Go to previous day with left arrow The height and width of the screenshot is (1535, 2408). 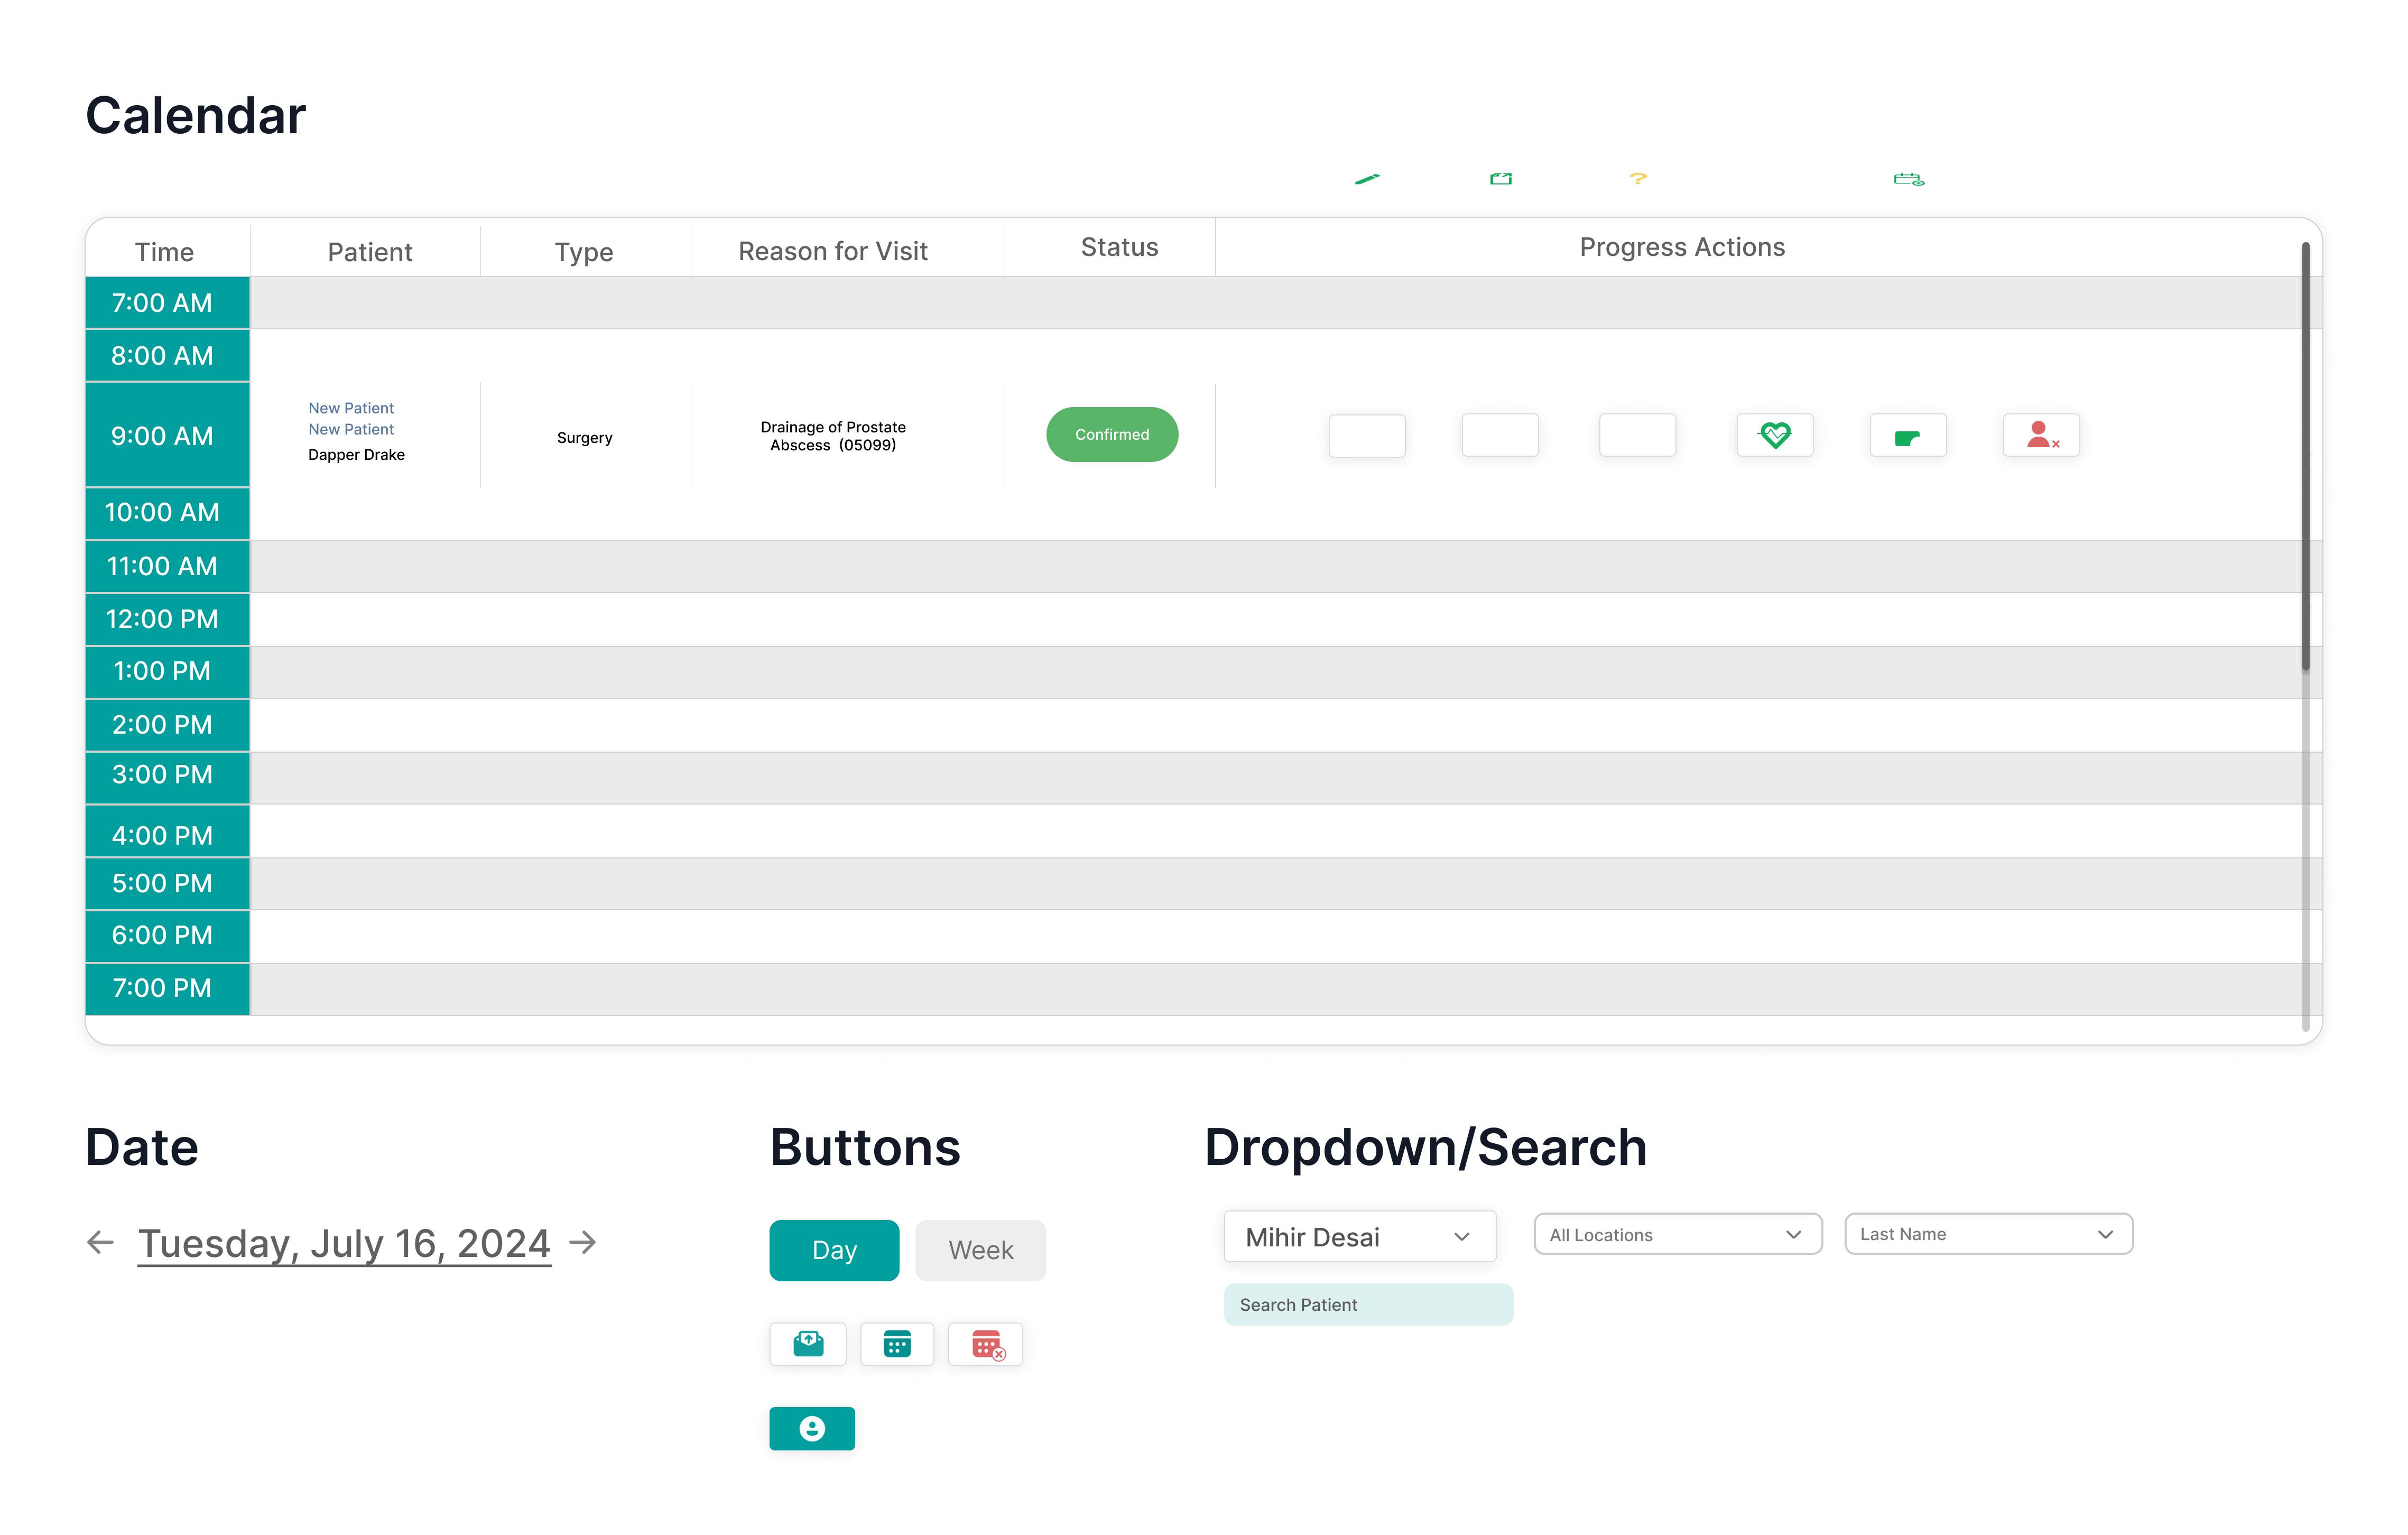point(100,1243)
